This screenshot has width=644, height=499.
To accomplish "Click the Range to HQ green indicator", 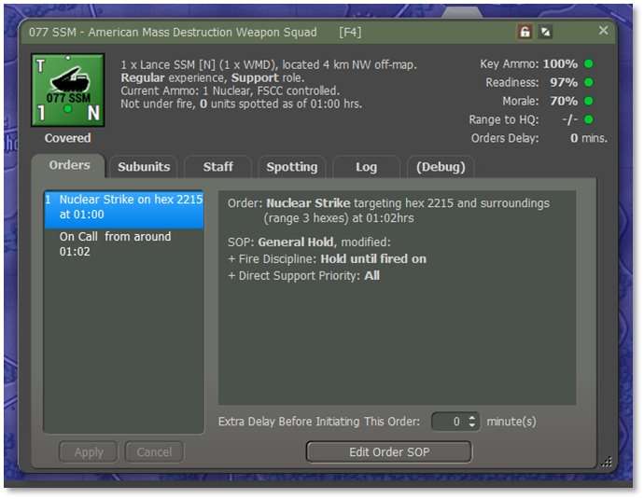I will (589, 119).
